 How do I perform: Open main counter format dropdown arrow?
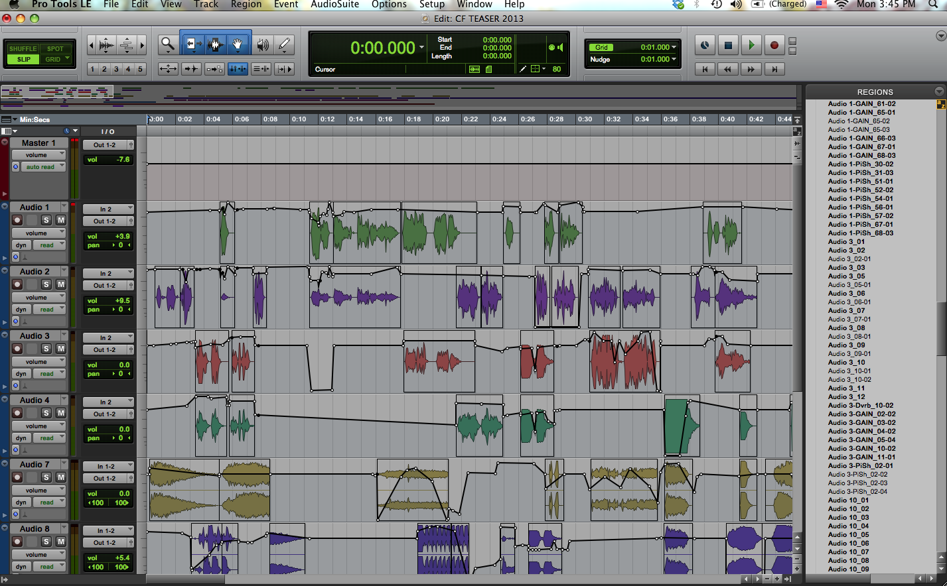[421, 48]
